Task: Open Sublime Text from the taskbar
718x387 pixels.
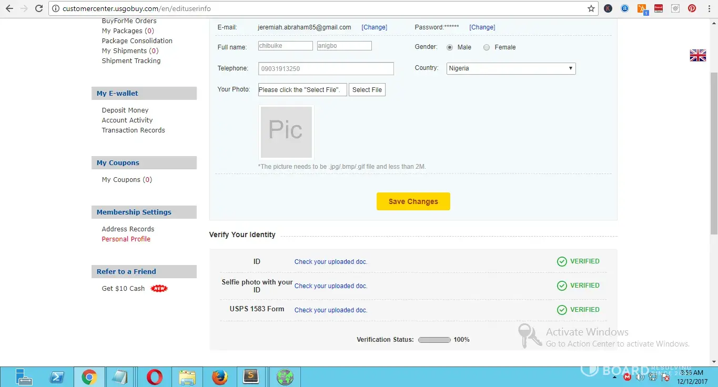Action: click(252, 377)
